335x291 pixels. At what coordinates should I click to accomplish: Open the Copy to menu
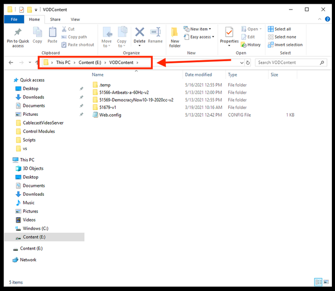121,37
